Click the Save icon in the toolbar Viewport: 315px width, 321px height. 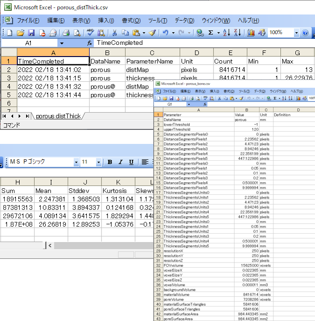click(x=31, y=33)
